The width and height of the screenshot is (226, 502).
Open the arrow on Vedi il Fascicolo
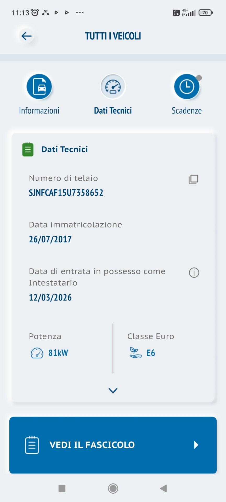point(196,445)
